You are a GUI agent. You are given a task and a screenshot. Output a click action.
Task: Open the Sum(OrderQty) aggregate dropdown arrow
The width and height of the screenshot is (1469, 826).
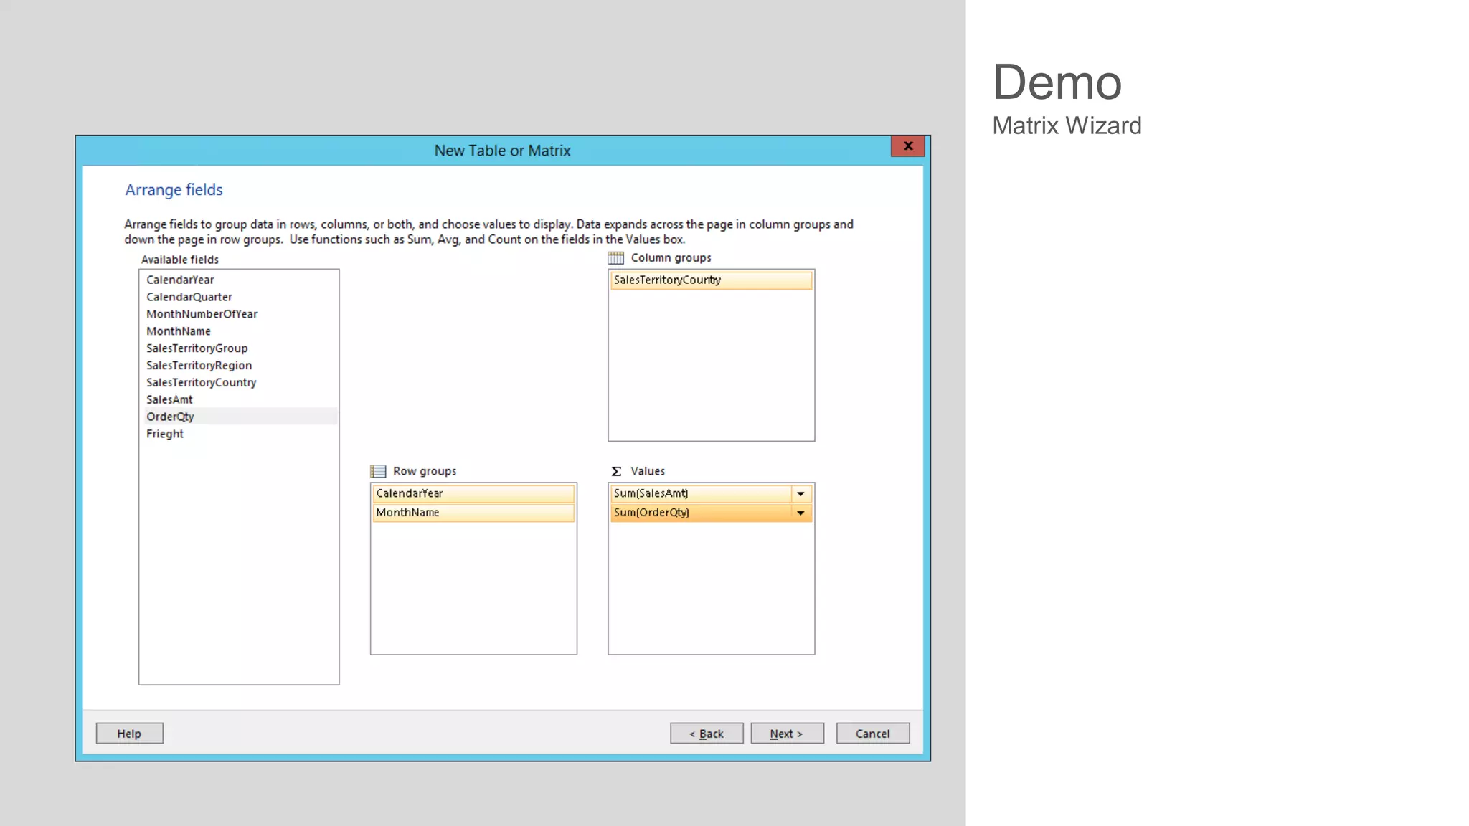click(x=800, y=513)
